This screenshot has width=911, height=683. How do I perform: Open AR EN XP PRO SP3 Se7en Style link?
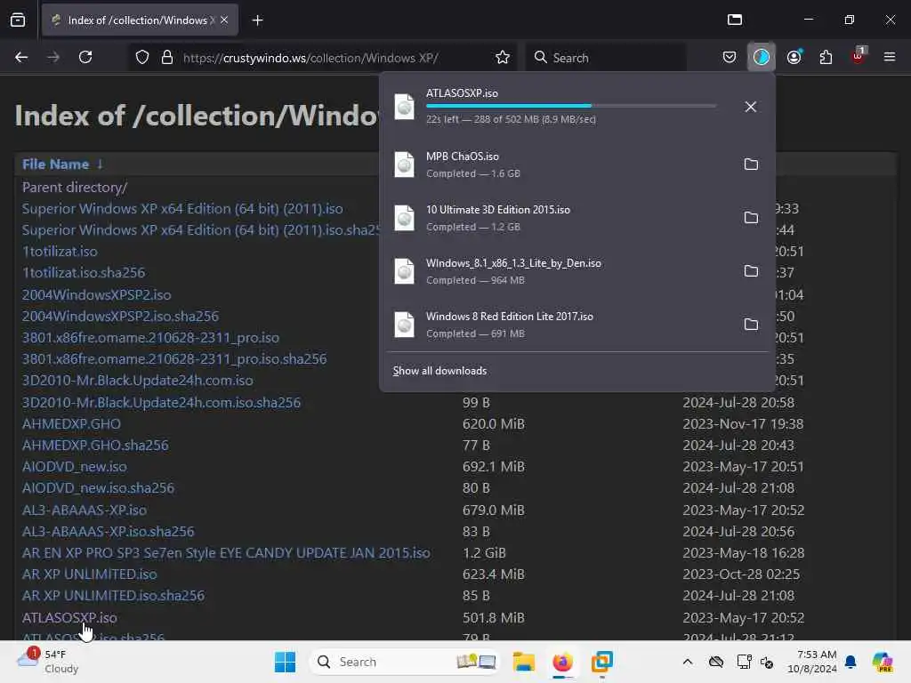coord(226,553)
